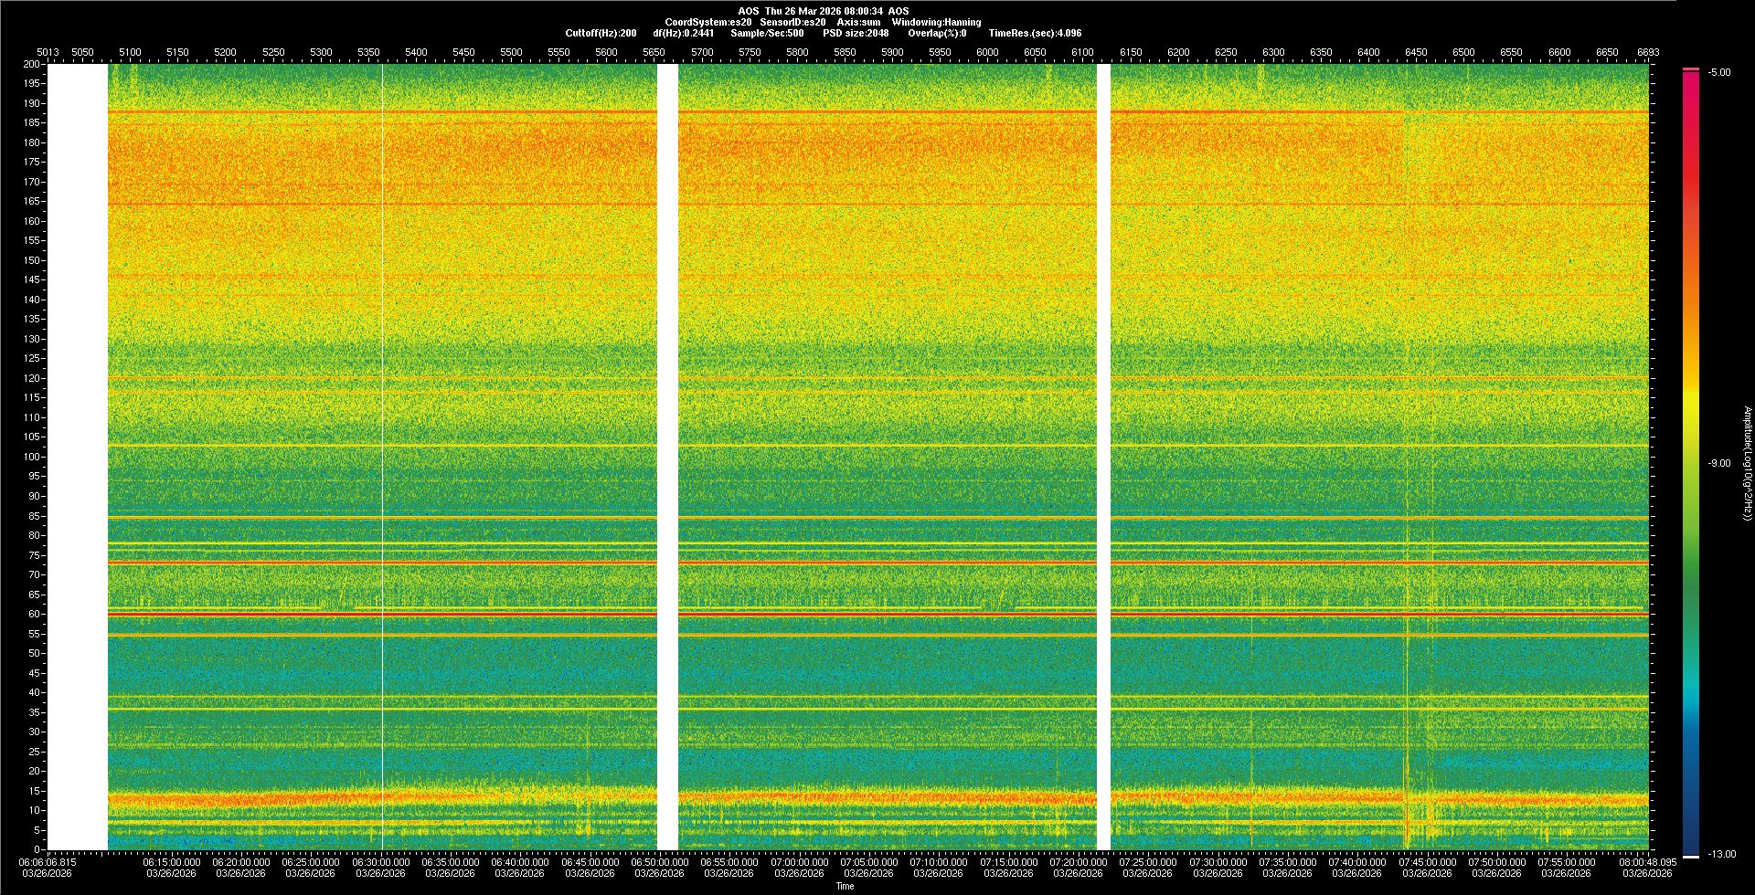Click the -5.00 maximum on the colorbar
The height and width of the screenshot is (895, 1755).
[1718, 73]
